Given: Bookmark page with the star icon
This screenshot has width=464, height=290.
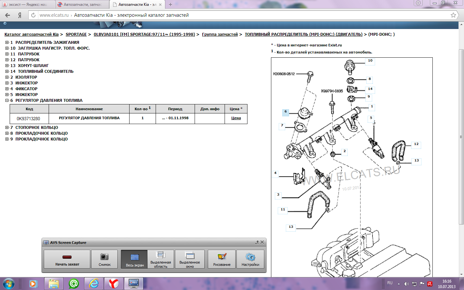Looking at the screenshot, I should click(453, 15).
